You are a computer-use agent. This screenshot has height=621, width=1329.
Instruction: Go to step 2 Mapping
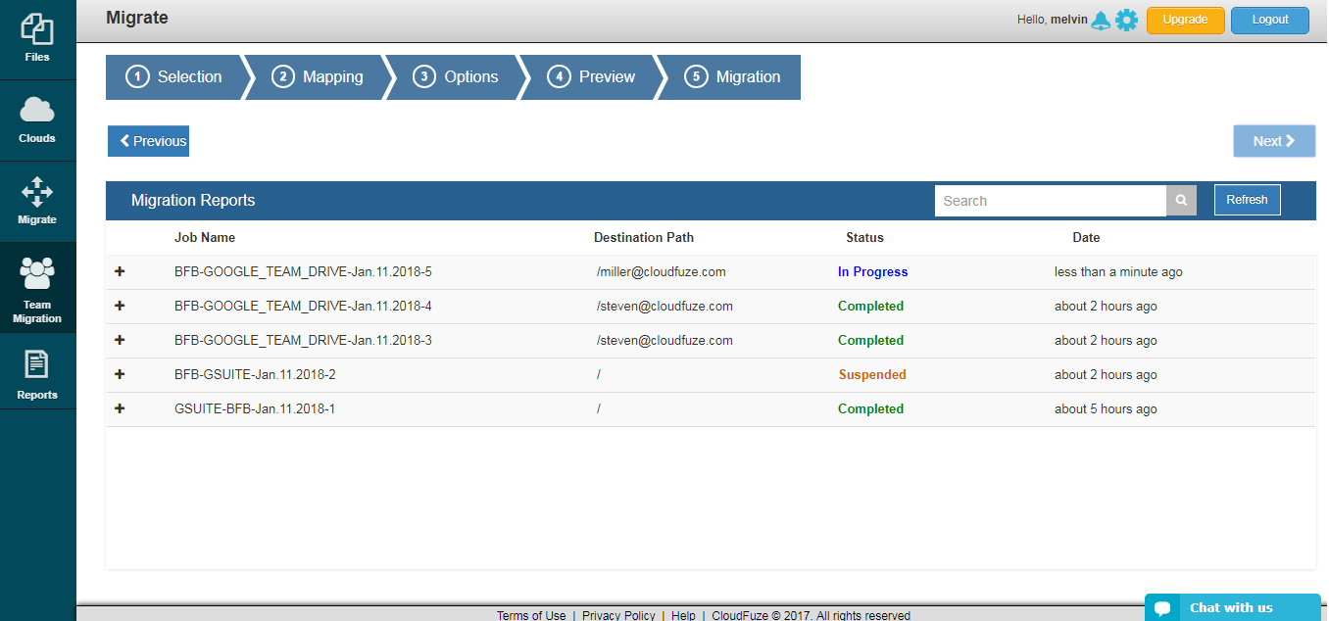(318, 77)
